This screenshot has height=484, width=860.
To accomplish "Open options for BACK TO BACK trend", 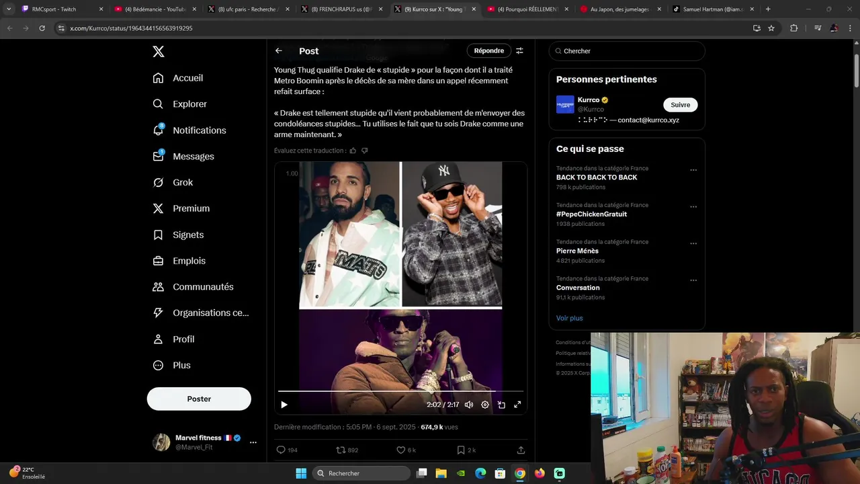I will 693,170.
